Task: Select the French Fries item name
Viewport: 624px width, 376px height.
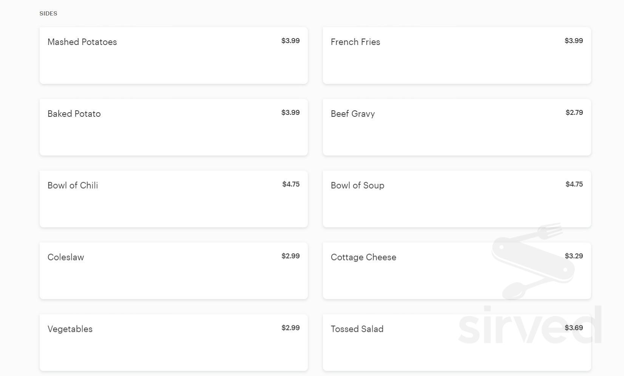Action: tap(355, 42)
